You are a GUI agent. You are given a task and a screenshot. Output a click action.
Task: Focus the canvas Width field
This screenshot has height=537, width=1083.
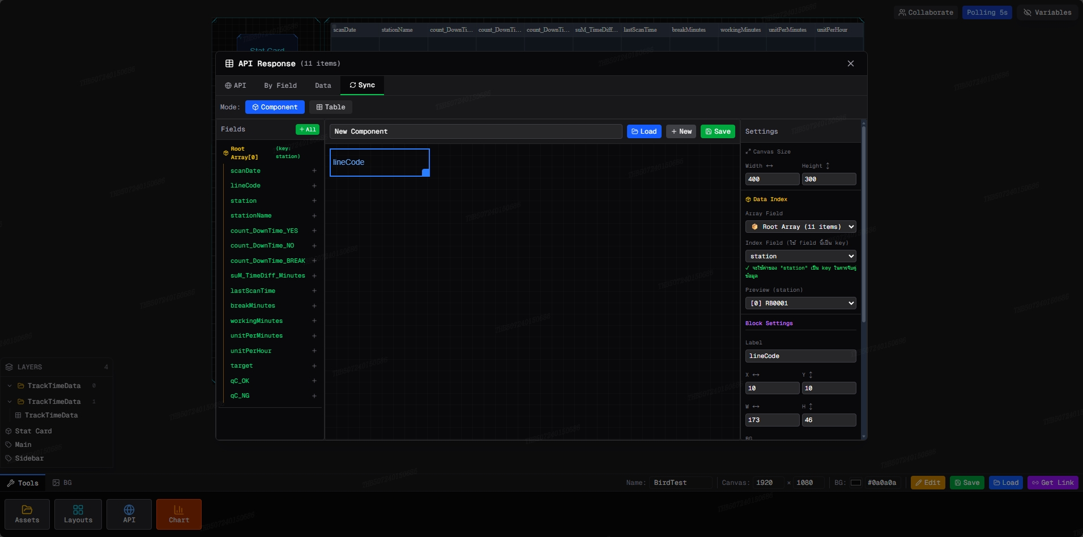pos(772,179)
